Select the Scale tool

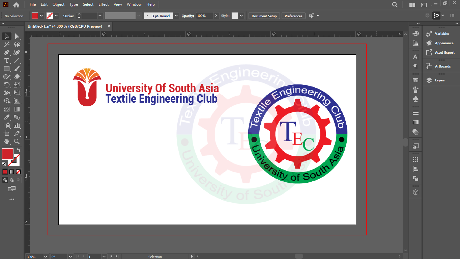(x=17, y=85)
